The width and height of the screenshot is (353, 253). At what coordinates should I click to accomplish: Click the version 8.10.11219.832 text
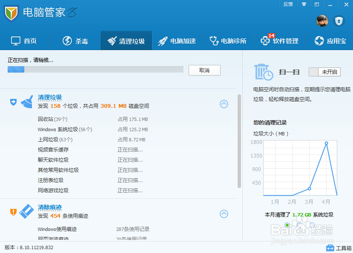coord(29,247)
